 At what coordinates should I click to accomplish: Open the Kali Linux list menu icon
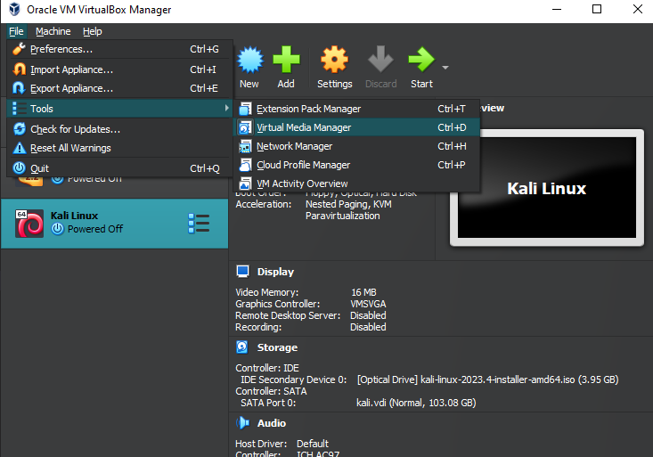[199, 223]
